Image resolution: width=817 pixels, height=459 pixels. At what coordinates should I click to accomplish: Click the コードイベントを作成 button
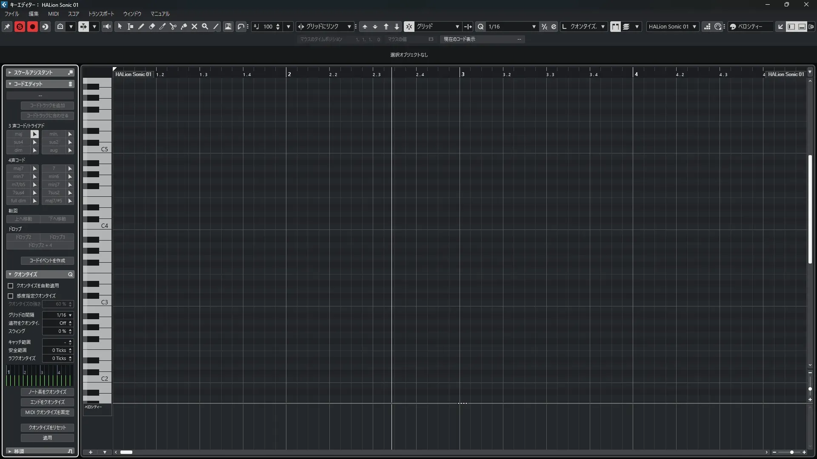coord(47,261)
